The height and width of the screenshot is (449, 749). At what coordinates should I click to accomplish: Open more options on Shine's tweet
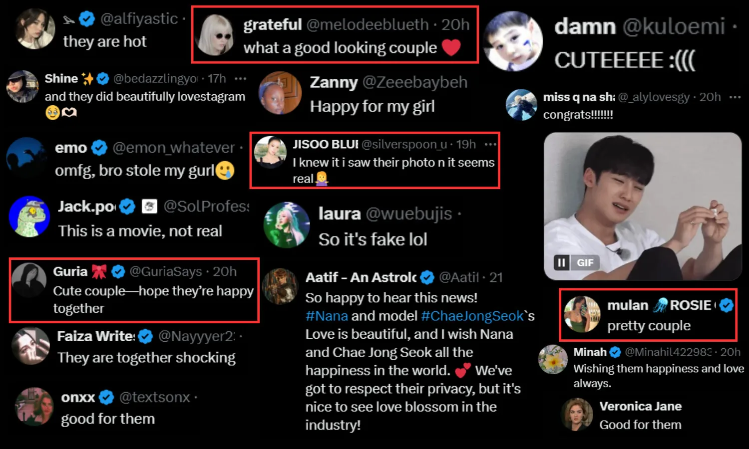point(241,79)
